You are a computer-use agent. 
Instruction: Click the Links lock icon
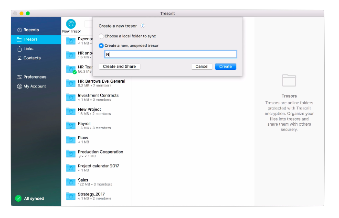pyautogui.click(x=20, y=49)
